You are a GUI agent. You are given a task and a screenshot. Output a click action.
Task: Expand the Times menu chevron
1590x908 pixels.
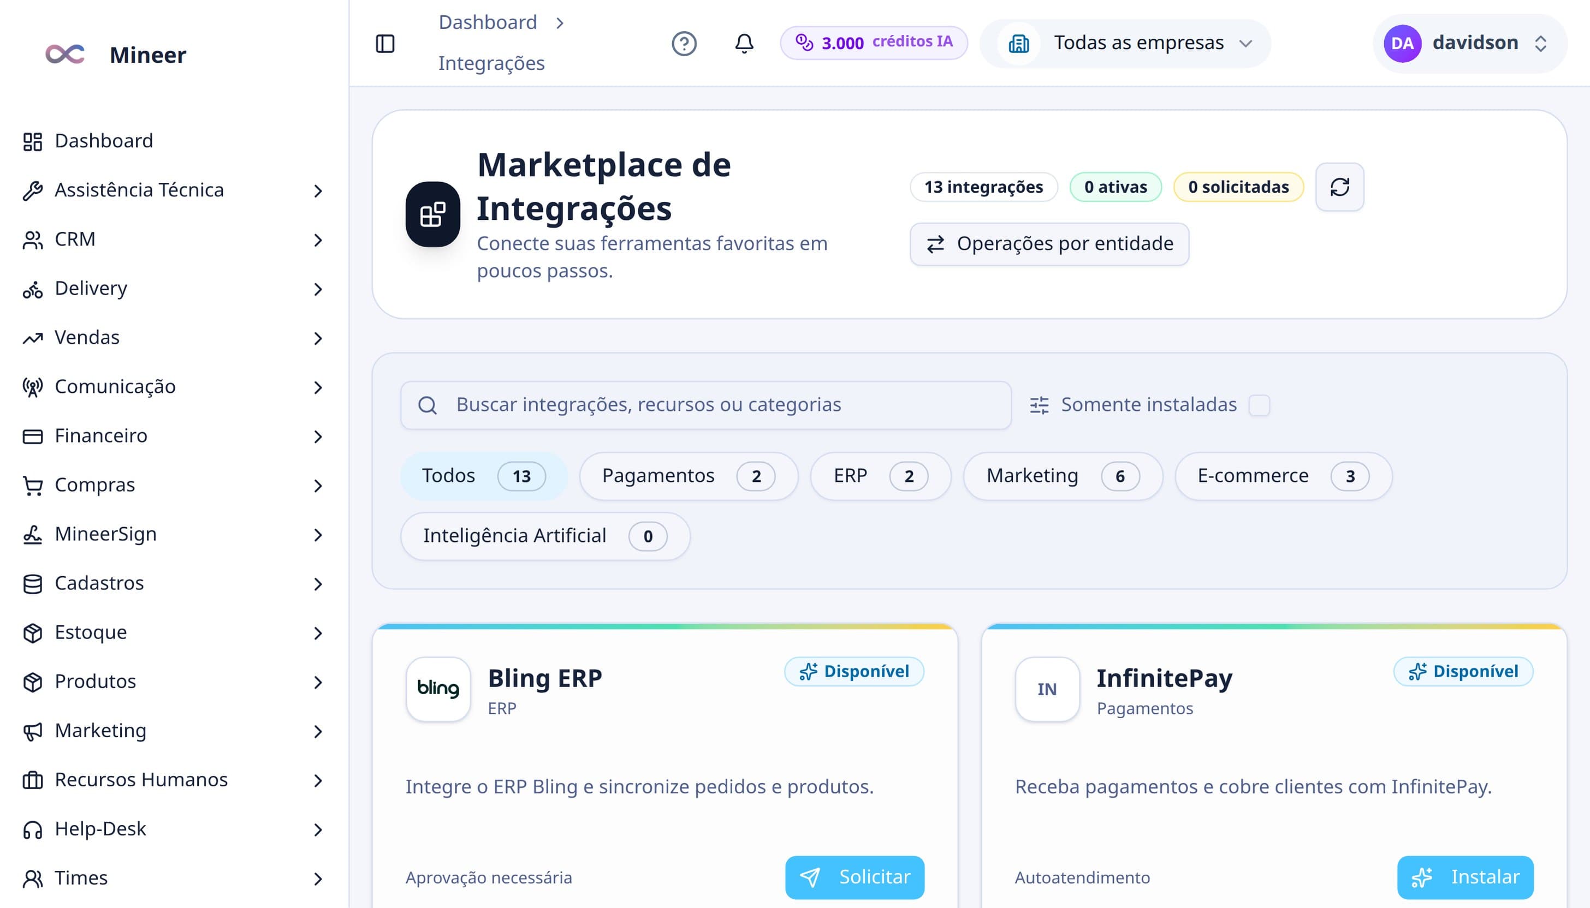point(318,879)
